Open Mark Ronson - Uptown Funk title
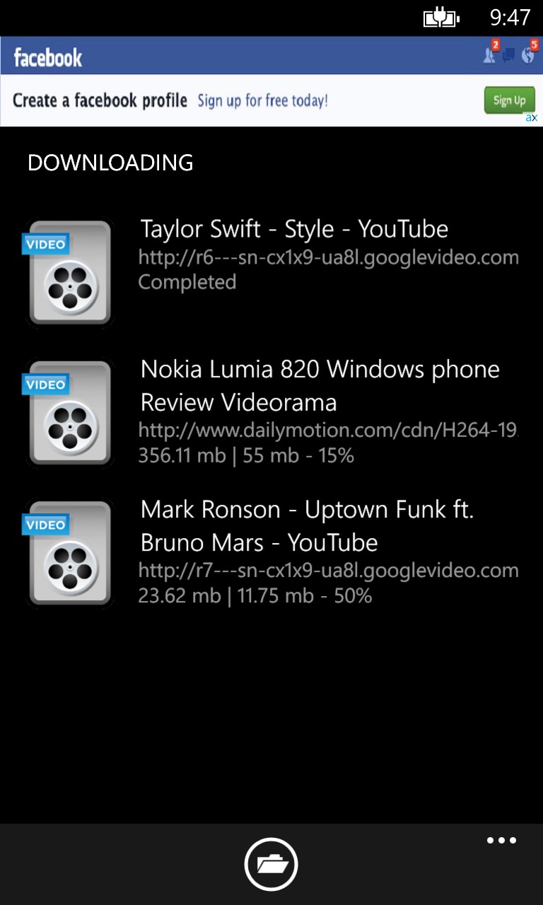 308,526
